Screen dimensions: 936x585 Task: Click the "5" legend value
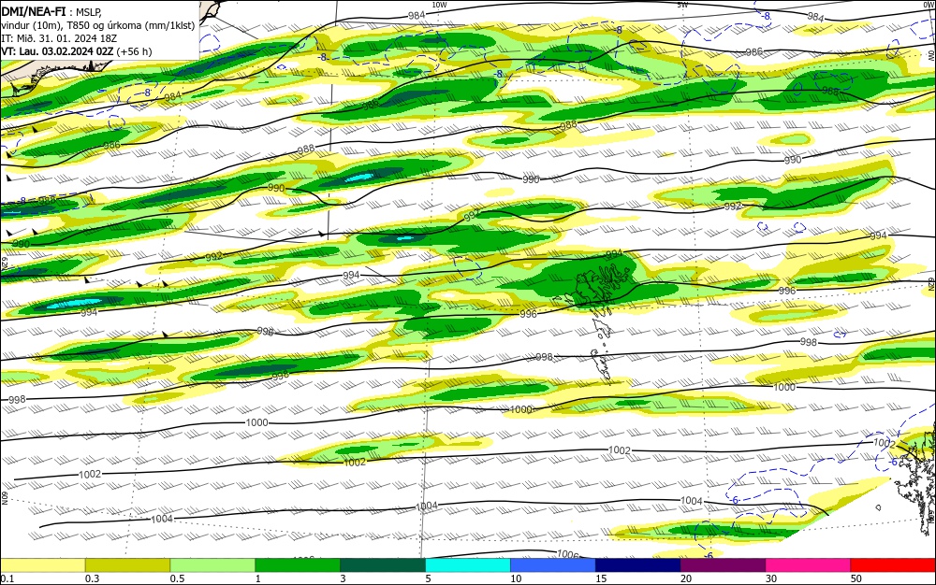pos(428,578)
